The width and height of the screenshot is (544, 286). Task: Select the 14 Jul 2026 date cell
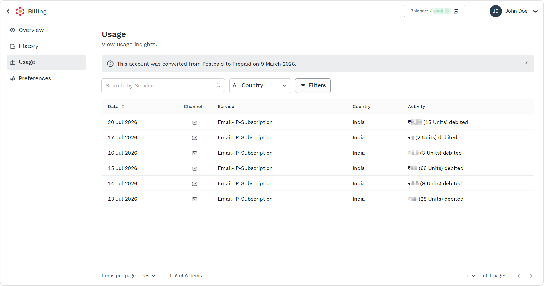click(122, 183)
